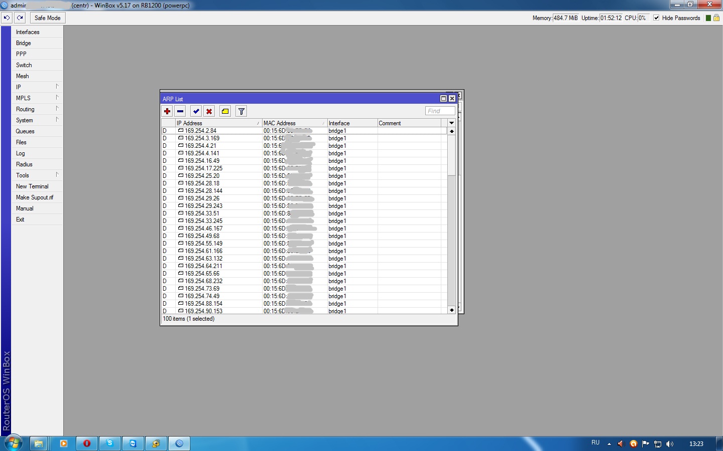This screenshot has width=723, height=451.
Task: Expand the IP submenu
Action: coord(35,87)
